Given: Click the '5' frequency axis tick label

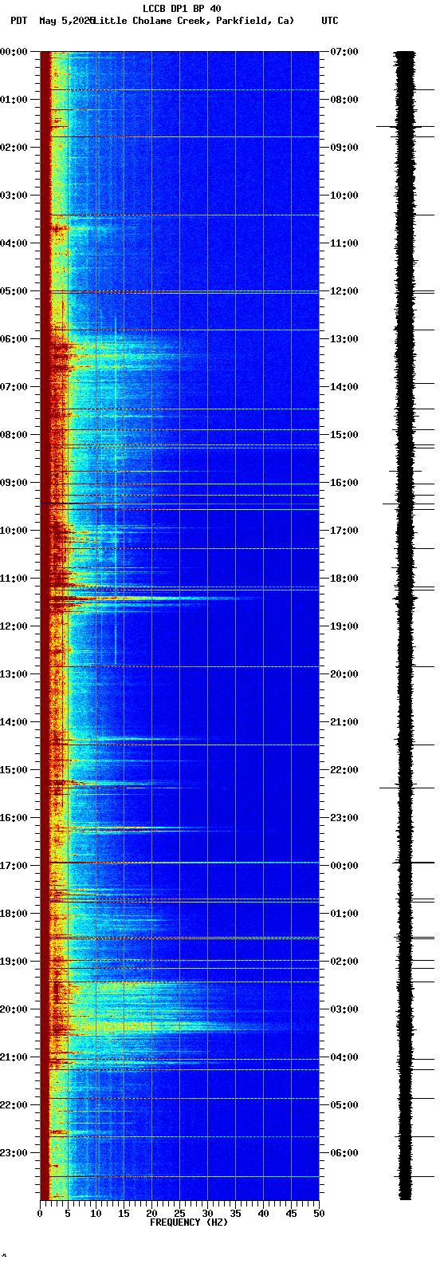Looking at the screenshot, I should click(68, 1214).
